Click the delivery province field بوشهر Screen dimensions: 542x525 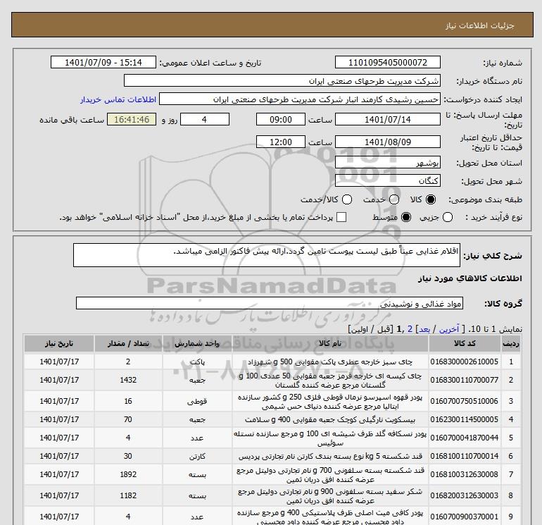click(x=387, y=163)
